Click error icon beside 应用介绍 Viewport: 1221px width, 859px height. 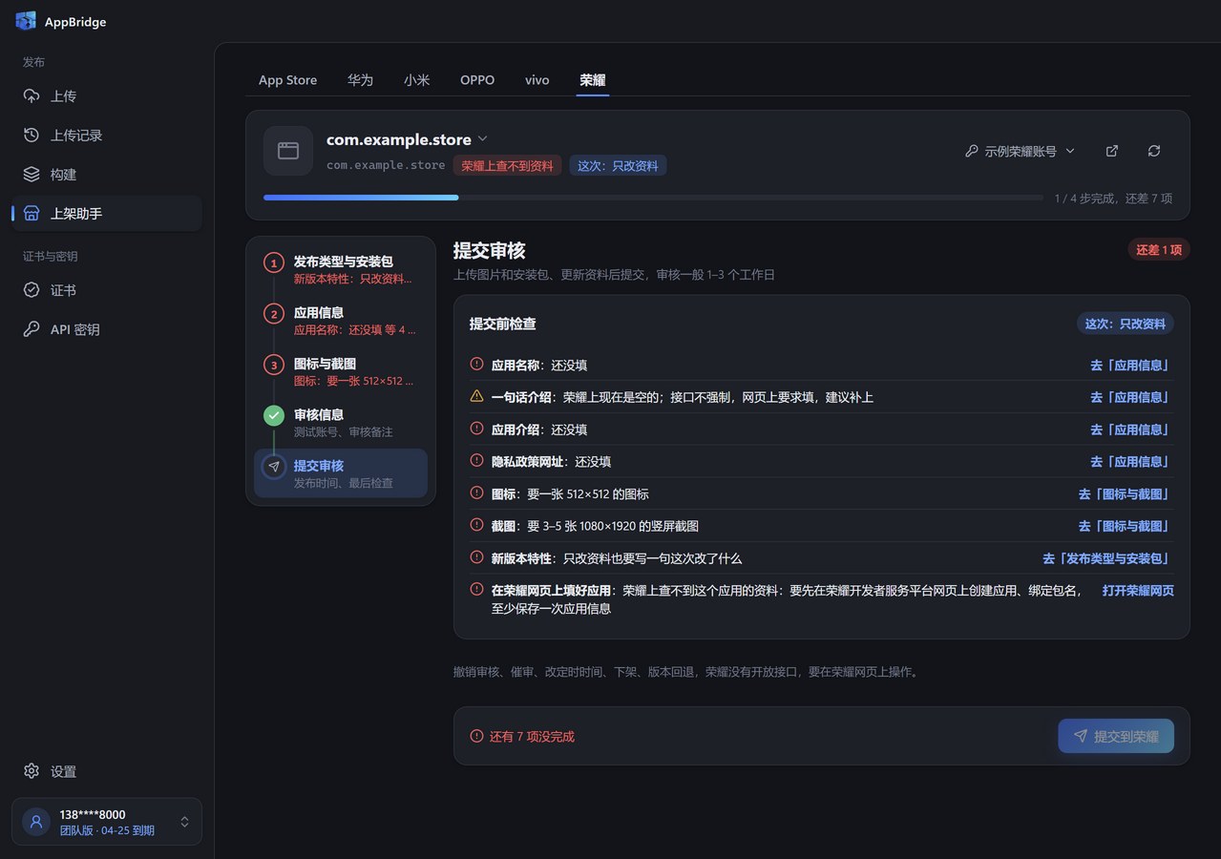point(476,429)
